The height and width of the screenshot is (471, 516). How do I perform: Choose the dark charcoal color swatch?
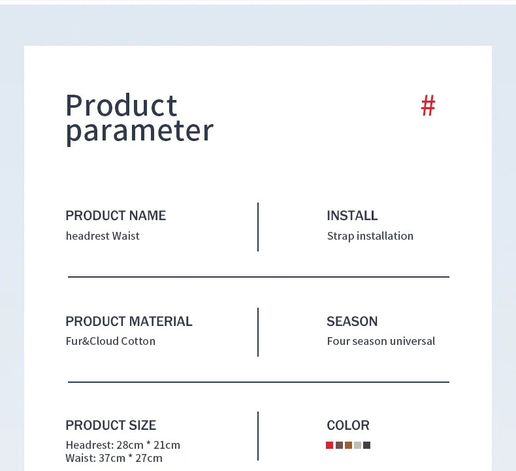366,446
